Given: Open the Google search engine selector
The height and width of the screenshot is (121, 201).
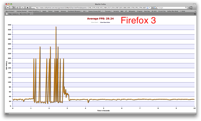Looking at the screenshot, I should coord(155,8).
